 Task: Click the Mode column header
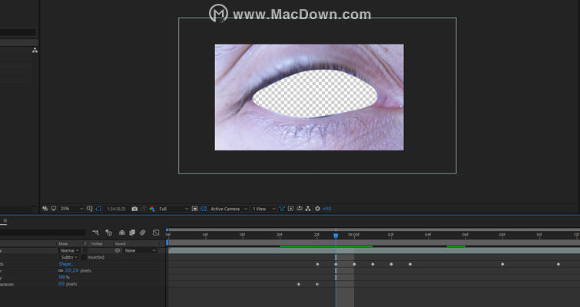[x=63, y=244]
